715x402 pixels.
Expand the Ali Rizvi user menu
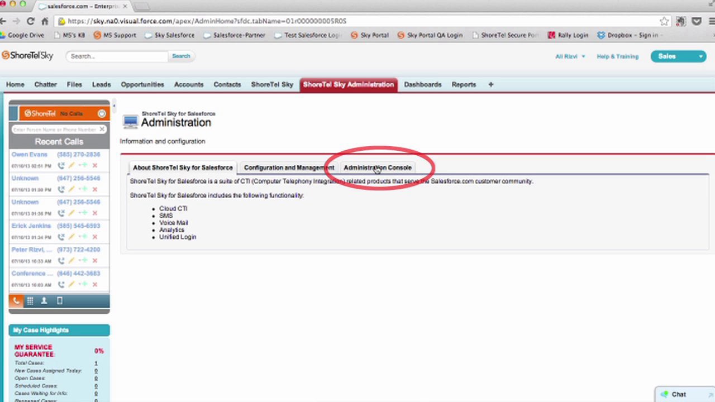(x=570, y=56)
